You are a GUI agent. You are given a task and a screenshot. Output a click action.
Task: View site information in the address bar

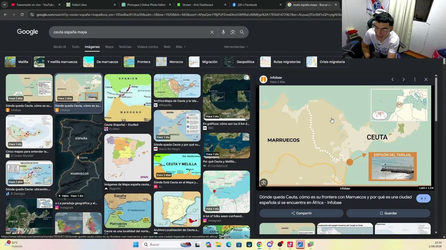(x=32, y=15)
